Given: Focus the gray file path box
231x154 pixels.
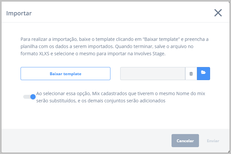Looking at the screenshot, I should [x=153, y=74].
